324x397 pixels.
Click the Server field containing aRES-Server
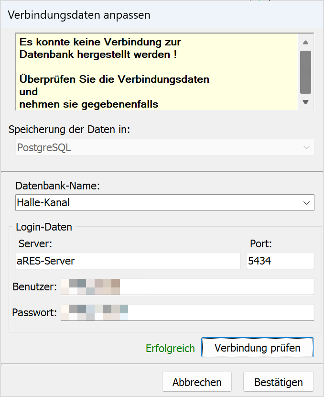tap(128, 261)
